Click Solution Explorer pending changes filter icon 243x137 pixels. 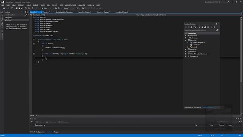click(x=196, y=27)
